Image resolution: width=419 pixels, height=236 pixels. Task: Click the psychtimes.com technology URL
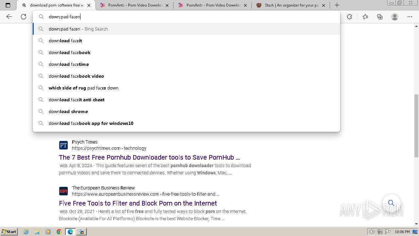[x=109, y=148]
